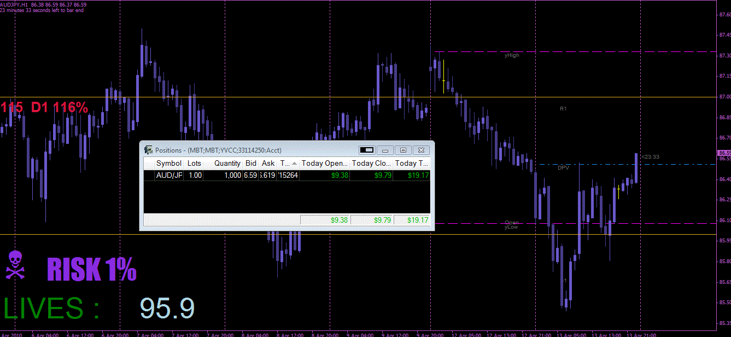Click the $9.79 total in footer row

click(382, 220)
